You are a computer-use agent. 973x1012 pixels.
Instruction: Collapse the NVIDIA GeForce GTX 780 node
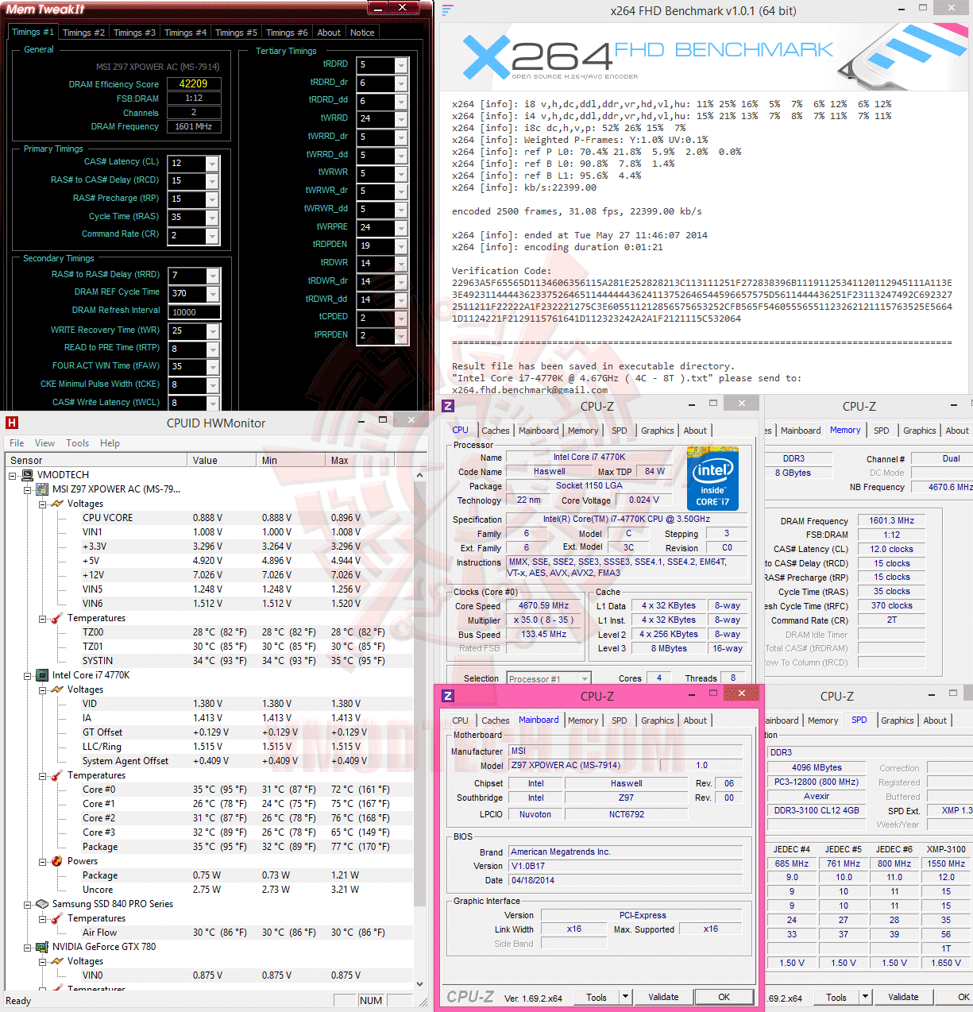(x=27, y=947)
